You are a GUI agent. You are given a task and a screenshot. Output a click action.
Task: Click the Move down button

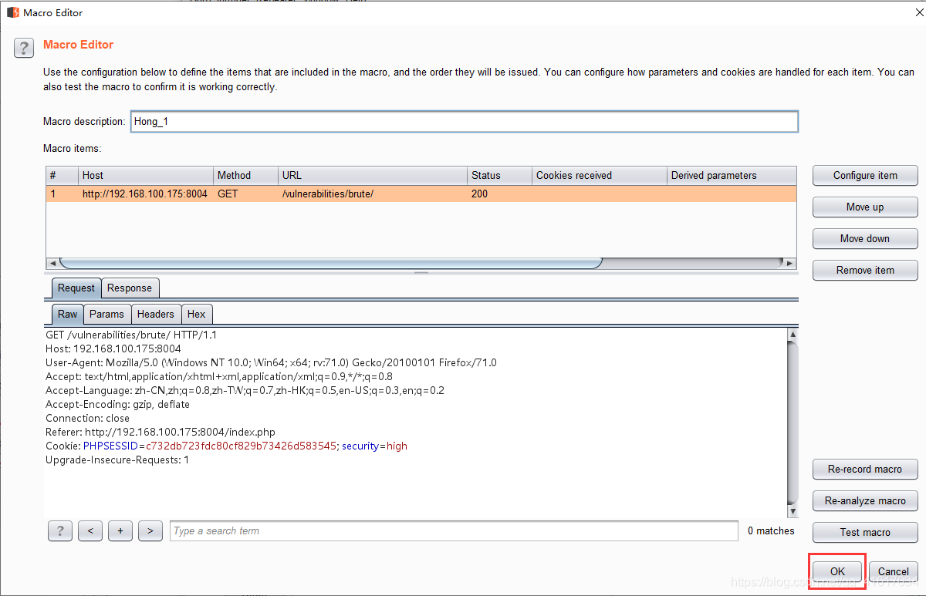(865, 238)
